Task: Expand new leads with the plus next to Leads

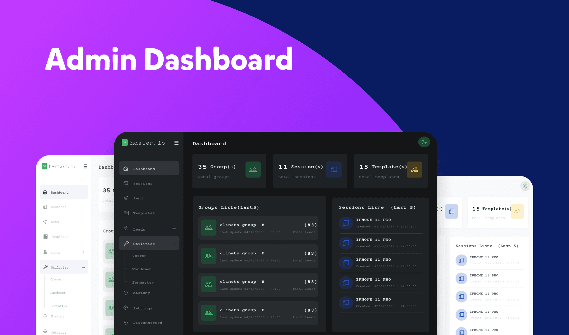Action: (174, 228)
